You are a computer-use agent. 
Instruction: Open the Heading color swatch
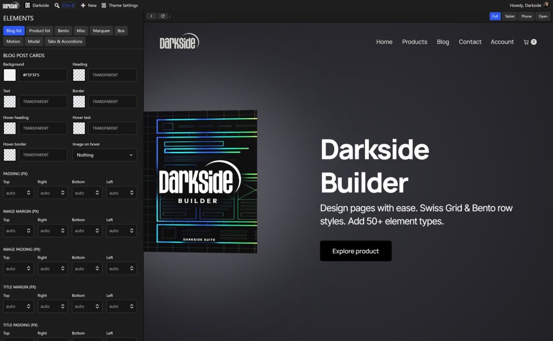pos(79,75)
